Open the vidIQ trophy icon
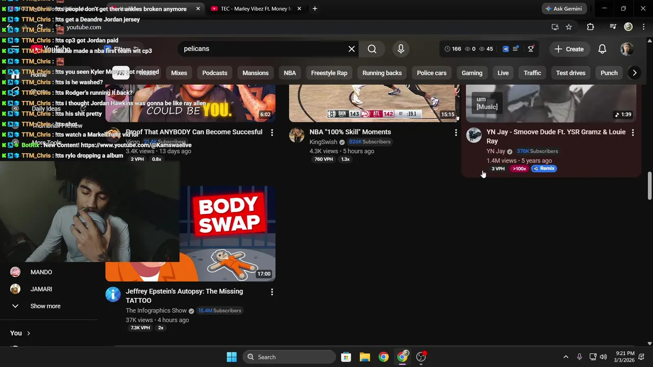This screenshot has width=653, height=367. tap(531, 49)
